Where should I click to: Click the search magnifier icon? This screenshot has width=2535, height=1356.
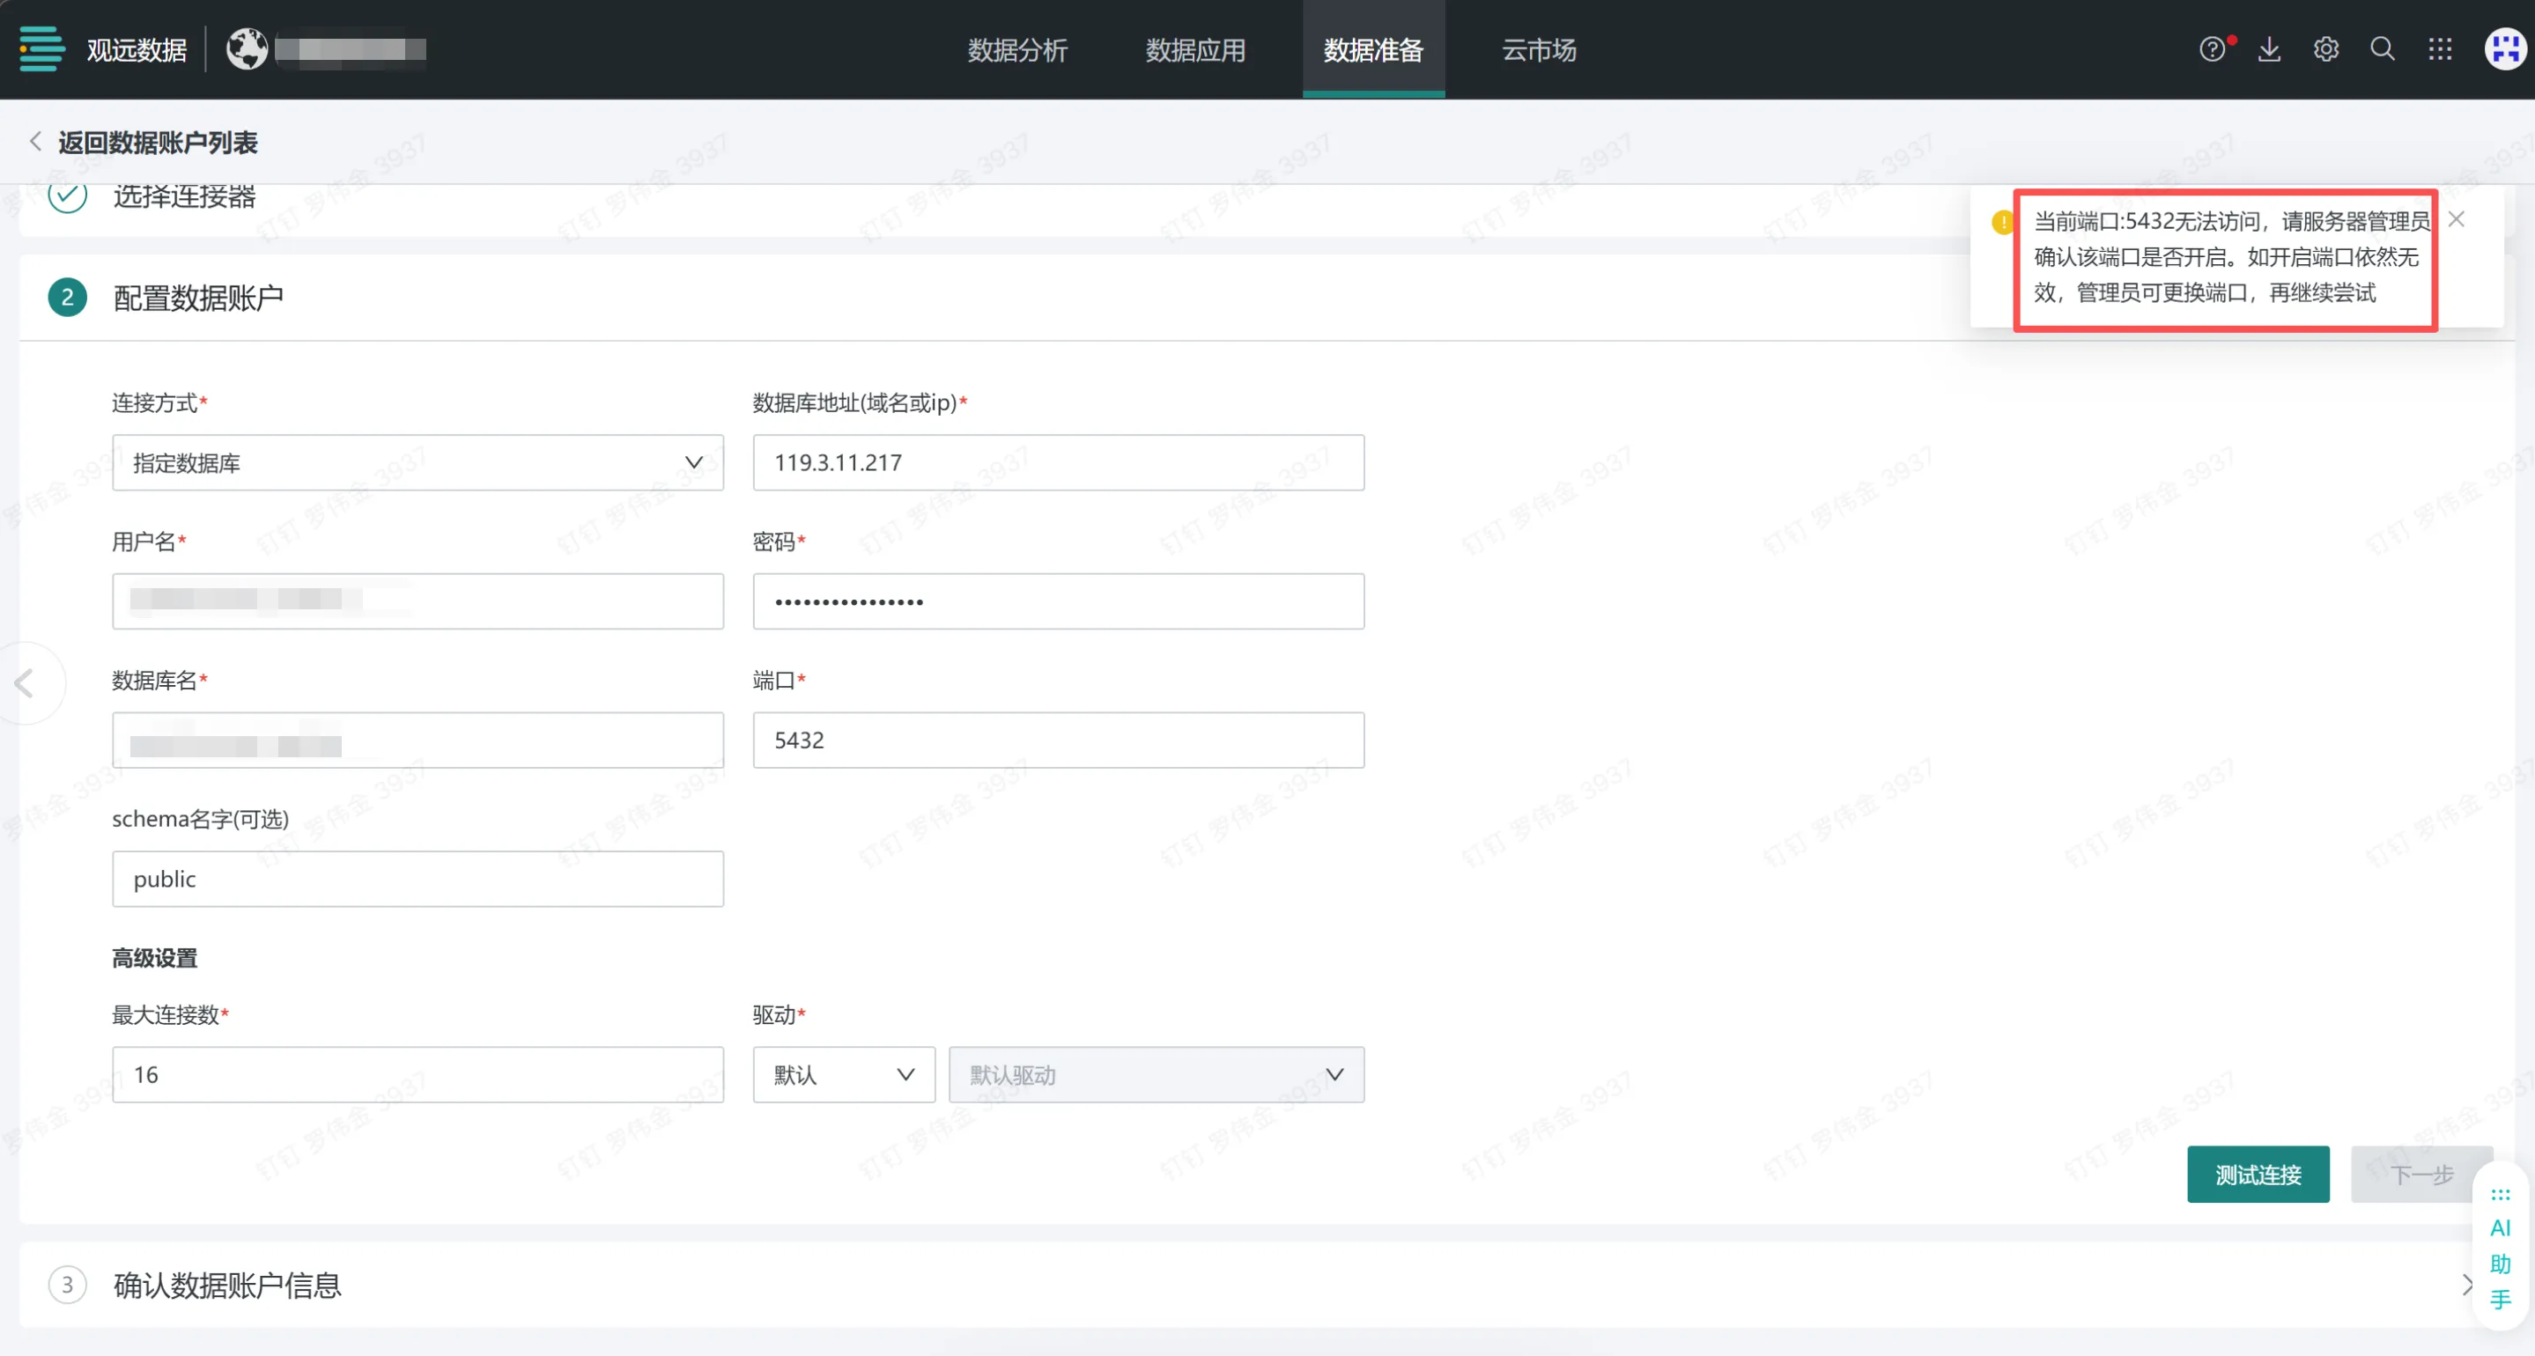[2383, 49]
